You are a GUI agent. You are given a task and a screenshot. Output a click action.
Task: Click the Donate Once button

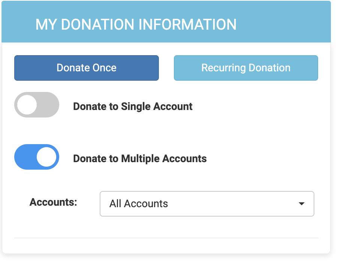point(87,68)
